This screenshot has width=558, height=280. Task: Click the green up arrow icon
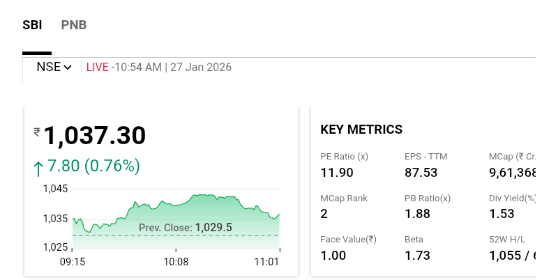38,167
